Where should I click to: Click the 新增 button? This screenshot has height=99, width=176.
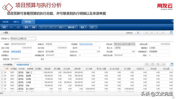[4, 27]
